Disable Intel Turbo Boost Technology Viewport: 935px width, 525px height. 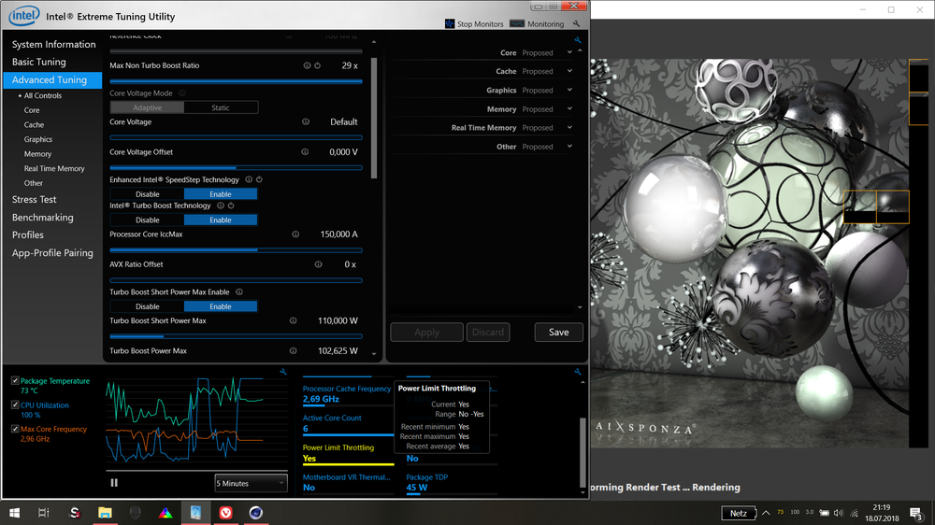pyautogui.click(x=147, y=220)
